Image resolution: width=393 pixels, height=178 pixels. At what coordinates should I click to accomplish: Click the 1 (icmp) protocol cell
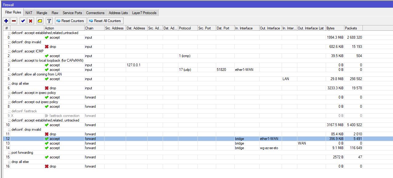[188, 56]
